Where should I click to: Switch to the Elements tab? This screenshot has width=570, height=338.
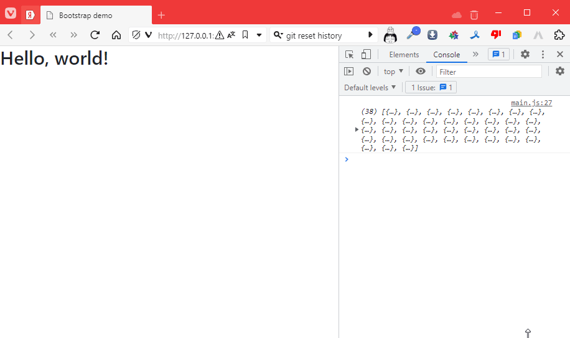(x=404, y=55)
